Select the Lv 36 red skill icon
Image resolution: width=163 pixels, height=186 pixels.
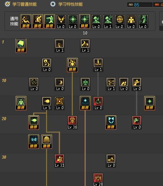[x=72, y=122]
